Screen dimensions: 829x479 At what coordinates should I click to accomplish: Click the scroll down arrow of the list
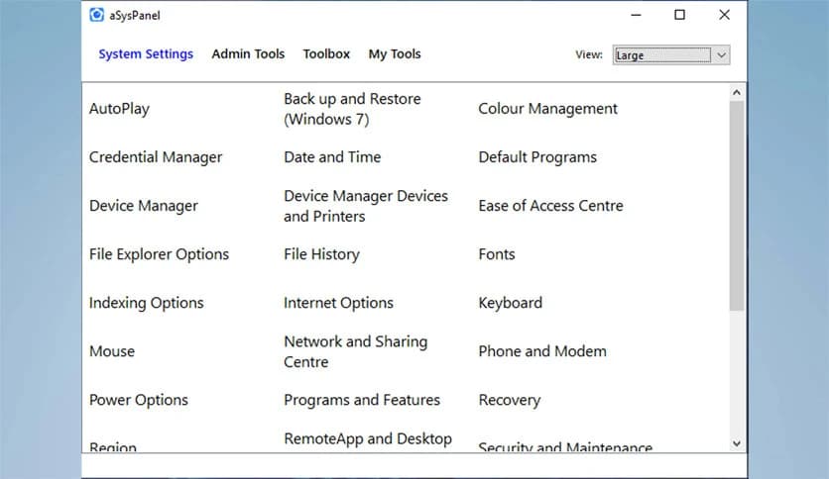click(737, 443)
